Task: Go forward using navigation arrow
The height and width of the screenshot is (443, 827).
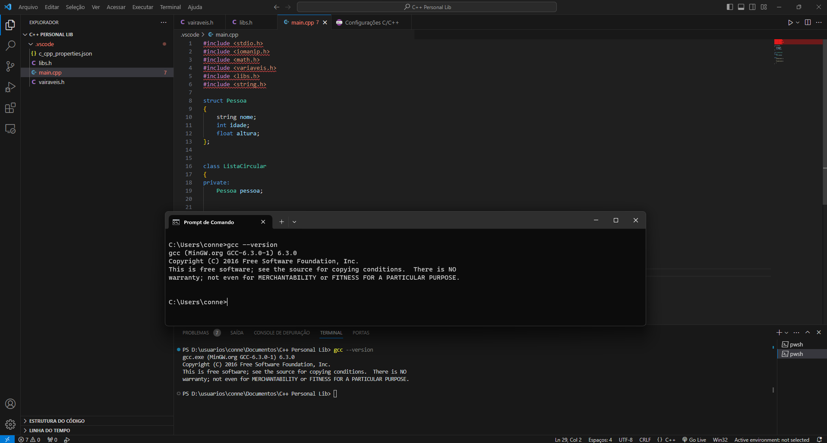Action: [288, 7]
